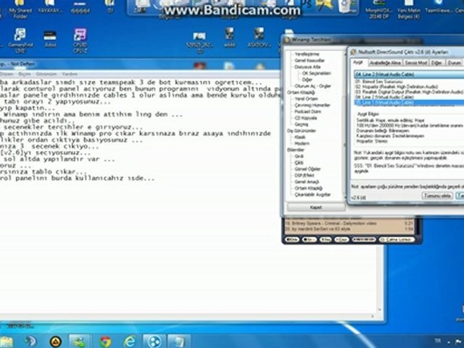The height and width of the screenshot is (348, 464).
Task: Choose '05: Line 1 (Virtual Audio Cable)' highlighted entry
Action: pyautogui.click(x=409, y=102)
